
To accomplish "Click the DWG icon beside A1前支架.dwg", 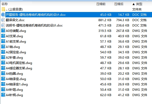I will [x=3, y=41].
